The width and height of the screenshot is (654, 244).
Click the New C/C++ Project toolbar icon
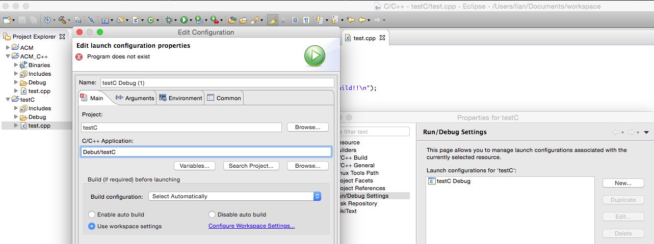click(x=106, y=20)
